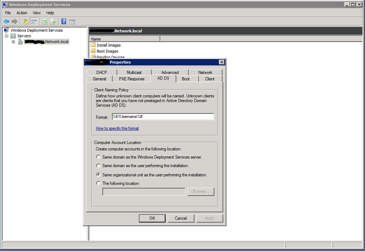
Task: Click the Format text field
Action: point(163,117)
